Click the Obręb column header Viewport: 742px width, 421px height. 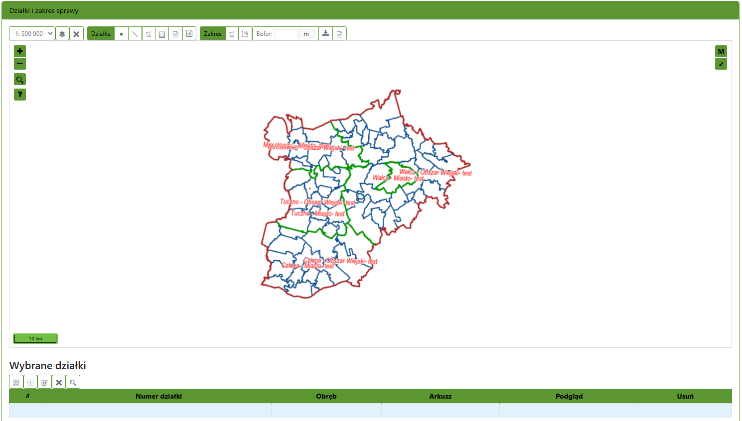click(326, 396)
